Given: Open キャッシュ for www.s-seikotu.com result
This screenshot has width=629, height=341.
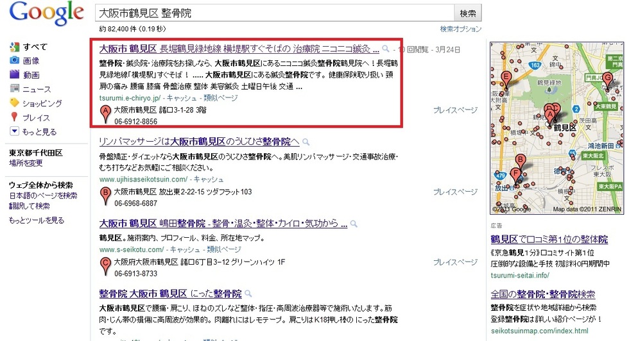Looking at the screenshot, I should click(x=185, y=249).
